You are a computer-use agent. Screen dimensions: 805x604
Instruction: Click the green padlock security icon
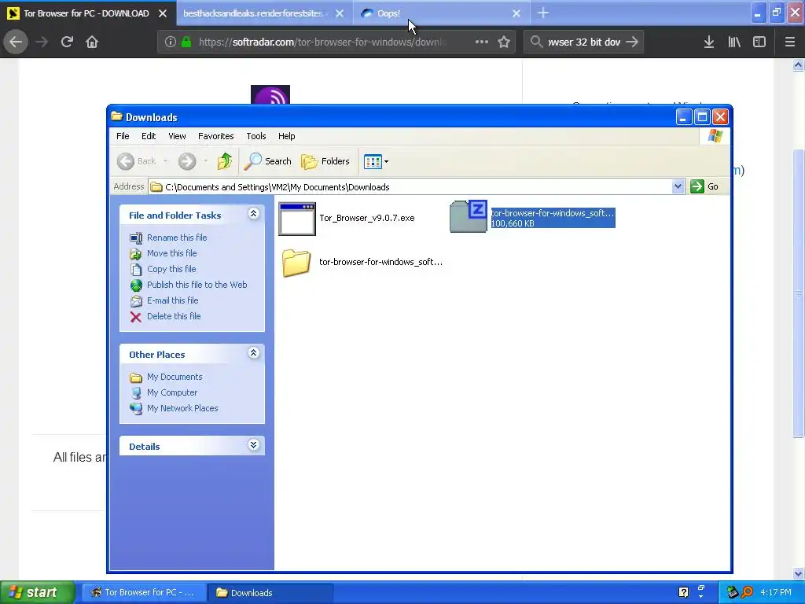point(186,42)
